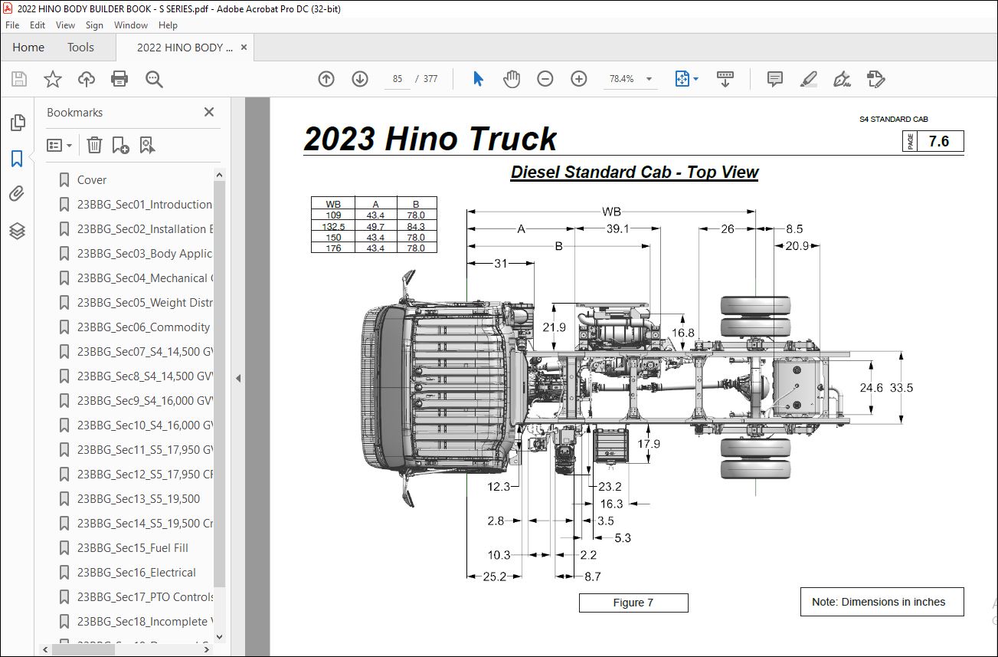Screen dimensions: 998x657
Task: Show the Bookmarks panel icon in the sidebar
Action: [x=17, y=159]
